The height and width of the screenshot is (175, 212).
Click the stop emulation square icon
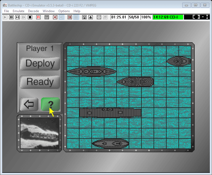(x=30, y=17)
